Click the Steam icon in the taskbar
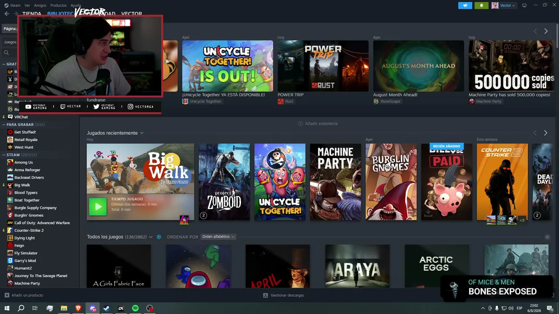 (107, 308)
